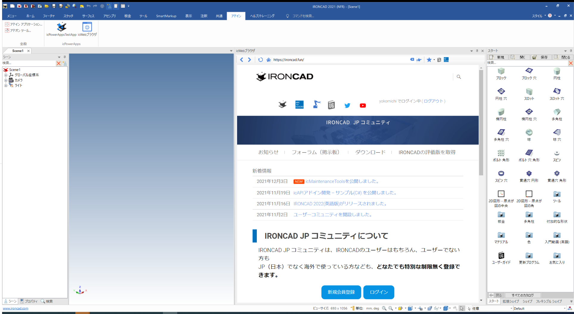Click the 新規会員登録 button
The width and height of the screenshot is (574, 314).
pyautogui.click(x=341, y=292)
